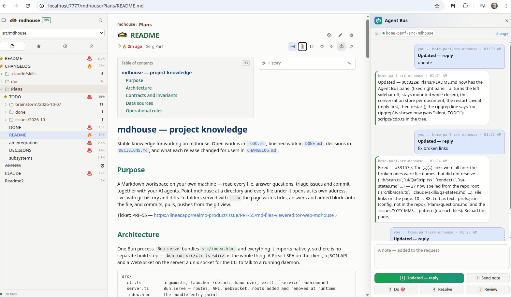511x297 pixels.
Task: Expand the brainstorm/2026-10-07 folder
Action: [x=6, y=105]
